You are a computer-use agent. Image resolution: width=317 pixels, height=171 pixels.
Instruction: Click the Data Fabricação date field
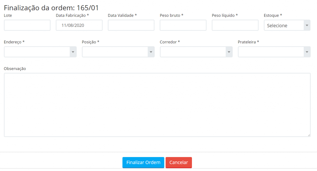coord(79,25)
